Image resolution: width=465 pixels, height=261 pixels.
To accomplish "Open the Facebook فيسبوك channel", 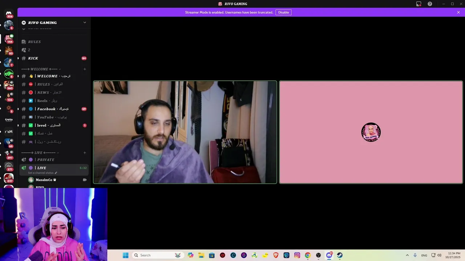I will 54,109.
